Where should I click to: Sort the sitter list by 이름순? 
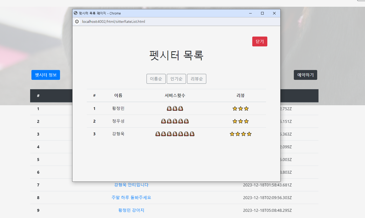[156, 79]
